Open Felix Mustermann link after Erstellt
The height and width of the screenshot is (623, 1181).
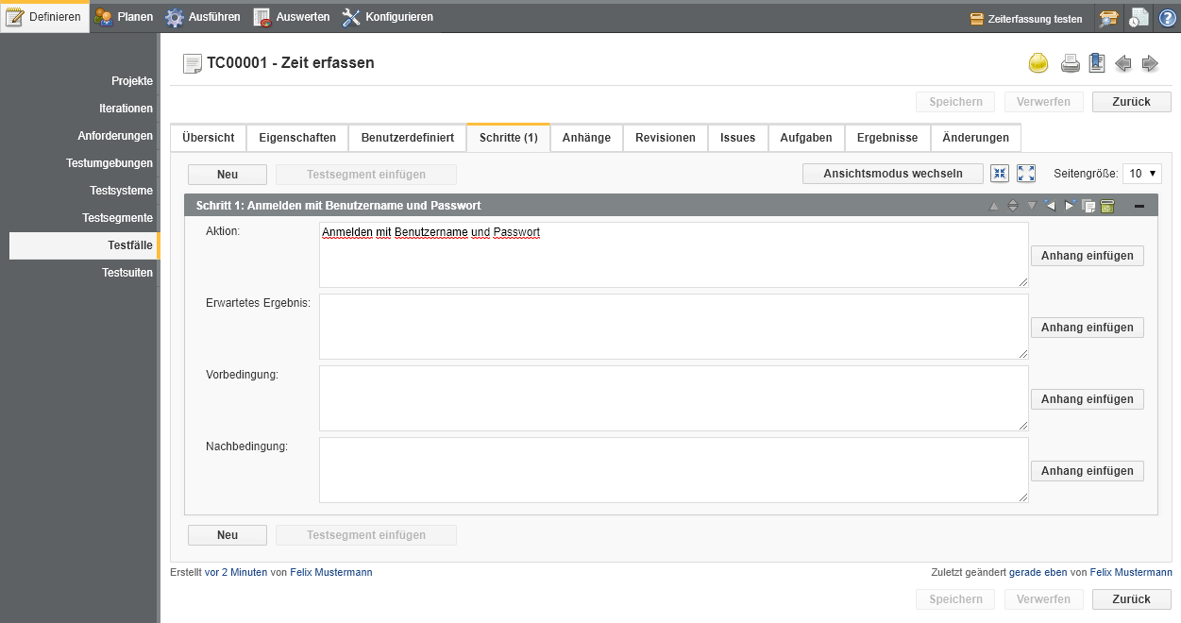tap(330, 572)
